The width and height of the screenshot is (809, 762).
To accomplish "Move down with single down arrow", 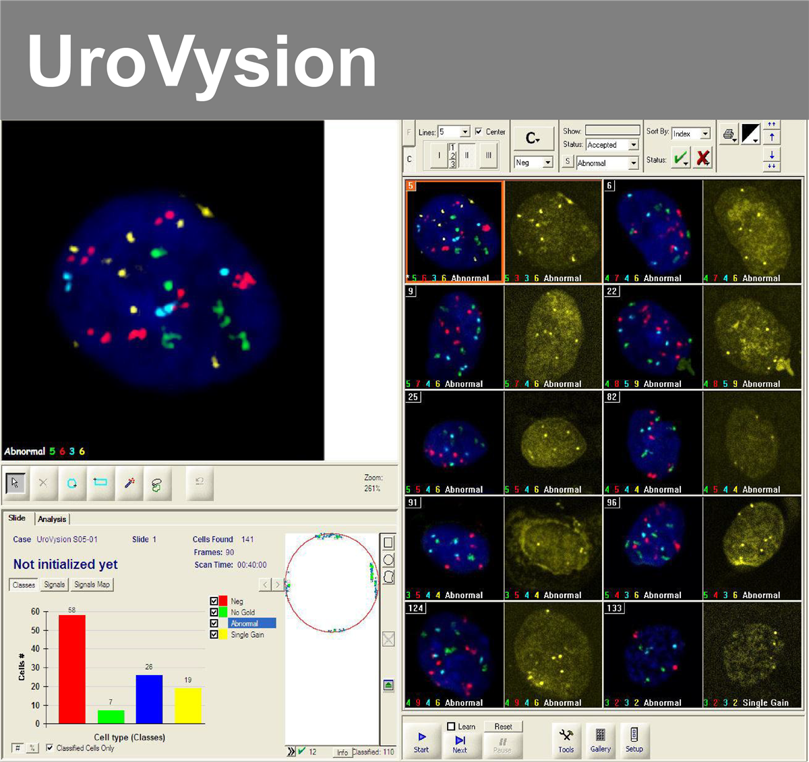I will (772, 155).
